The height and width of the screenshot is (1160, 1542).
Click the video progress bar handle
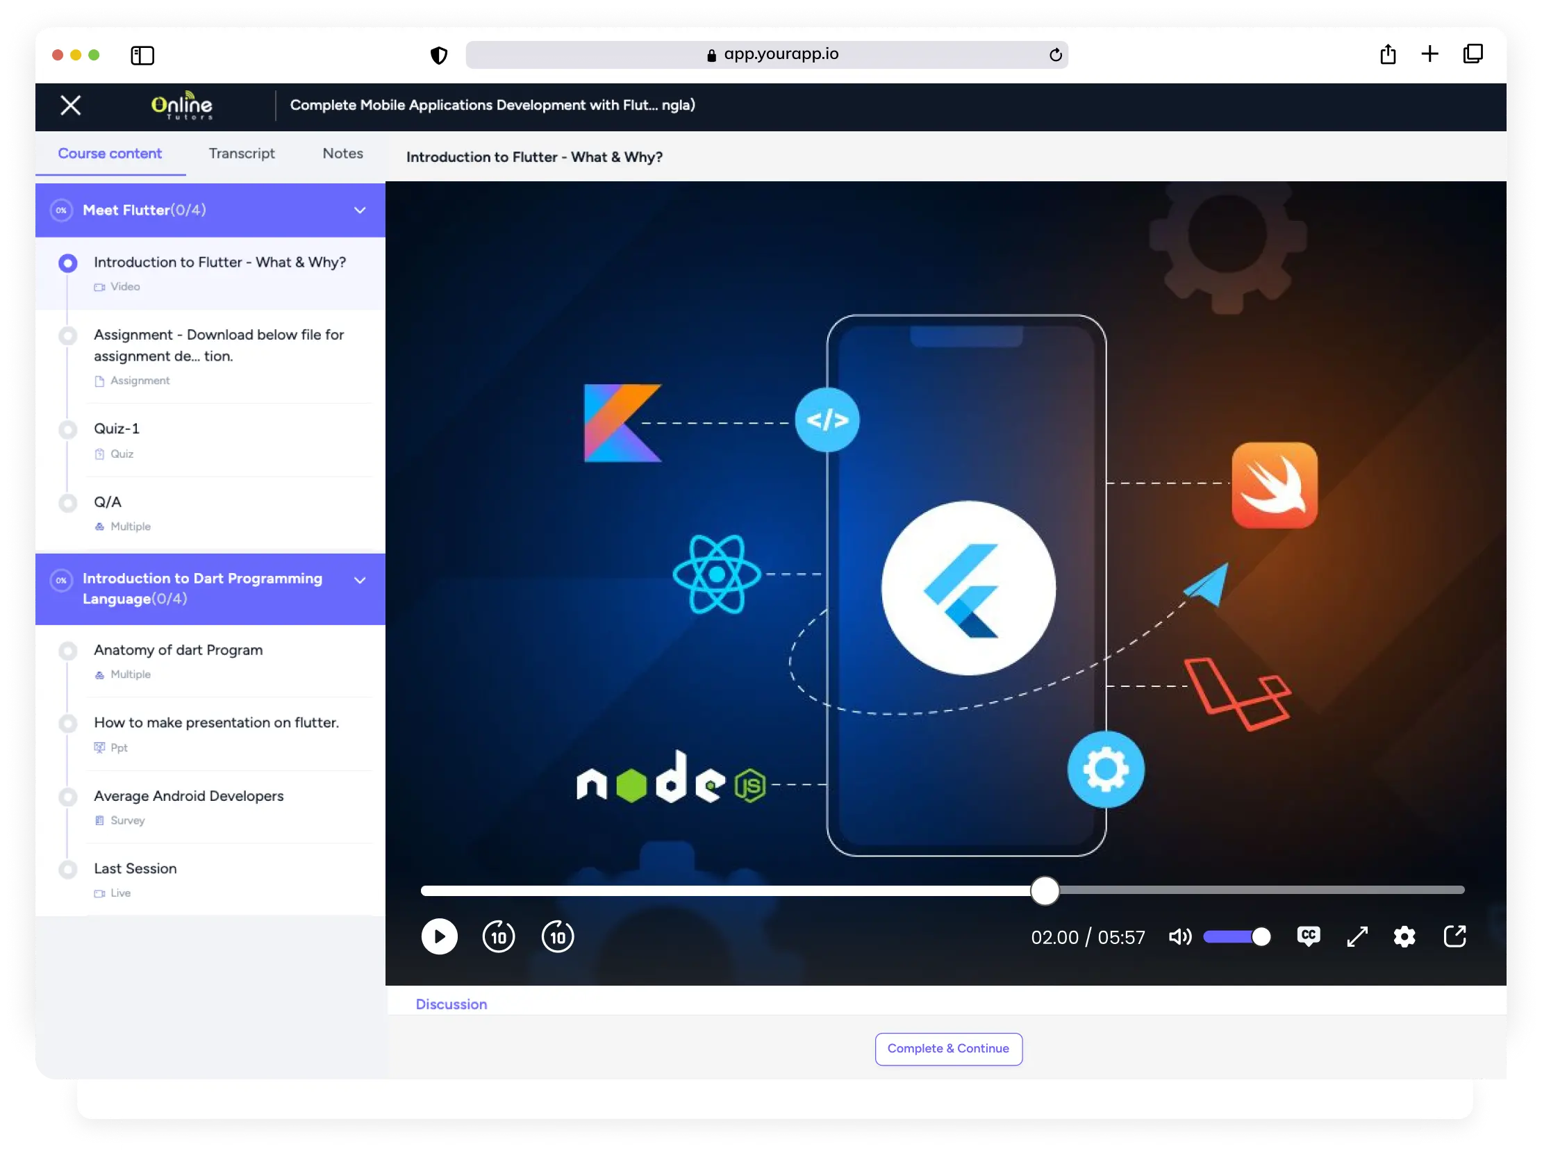click(x=1044, y=890)
